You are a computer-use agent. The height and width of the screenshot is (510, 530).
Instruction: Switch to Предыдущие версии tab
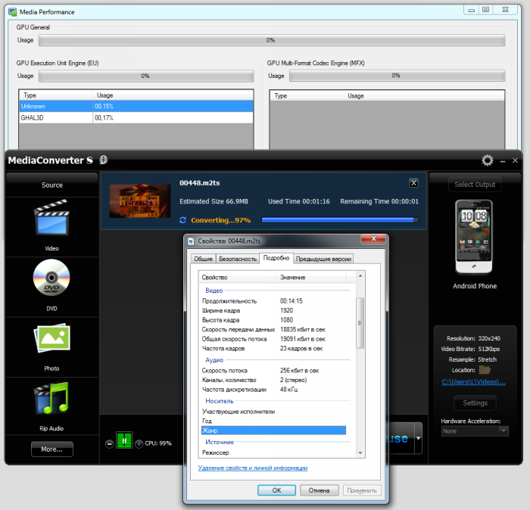323,259
